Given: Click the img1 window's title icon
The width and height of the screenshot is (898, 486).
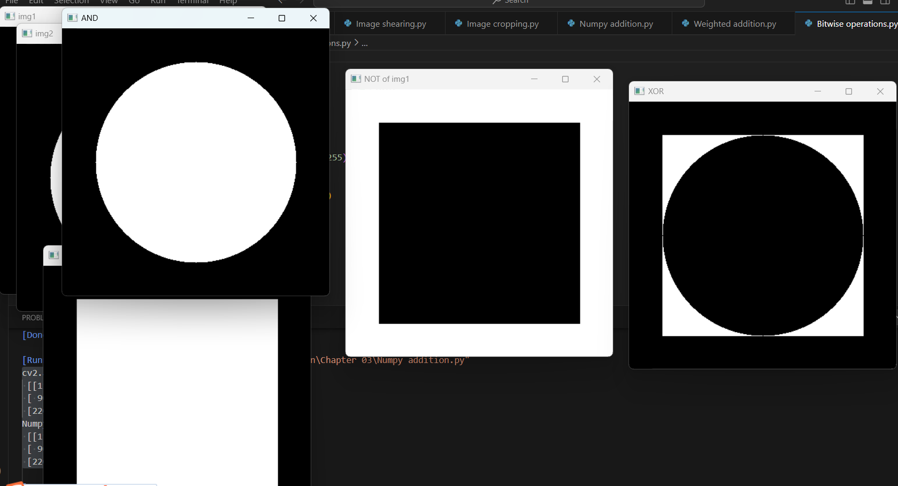Looking at the screenshot, I should [10, 16].
